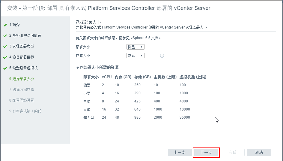Click storage value 980 in 超大型 row

coord(137,117)
